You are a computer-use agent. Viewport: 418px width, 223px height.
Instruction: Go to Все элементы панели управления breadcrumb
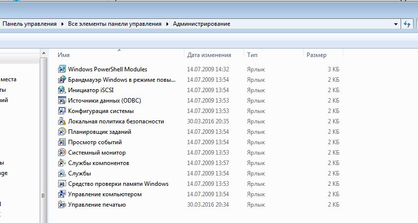coord(115,24)
